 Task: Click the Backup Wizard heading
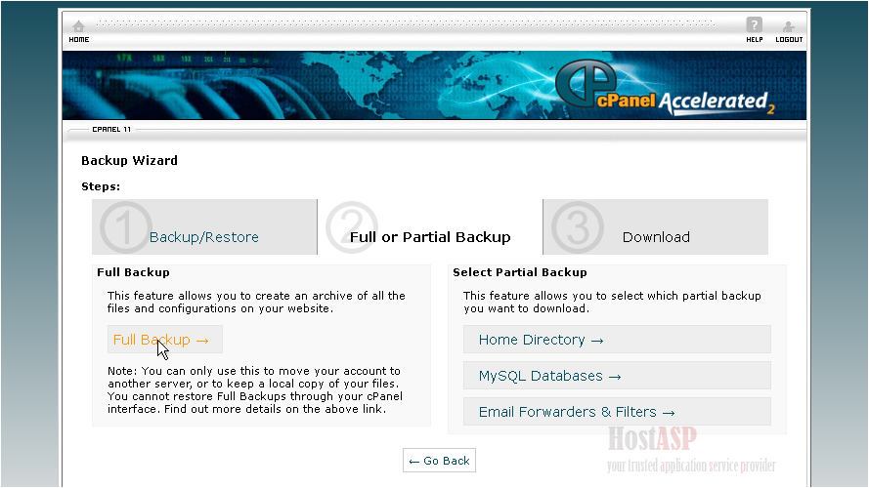click(x=129, y=161)
